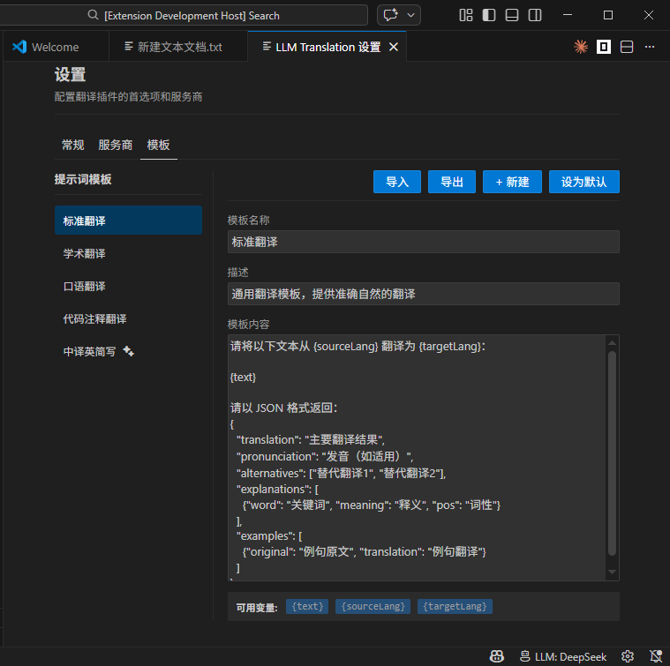Select the 代码注释翻译 template
670x666 pixels.
coord(128,319)
